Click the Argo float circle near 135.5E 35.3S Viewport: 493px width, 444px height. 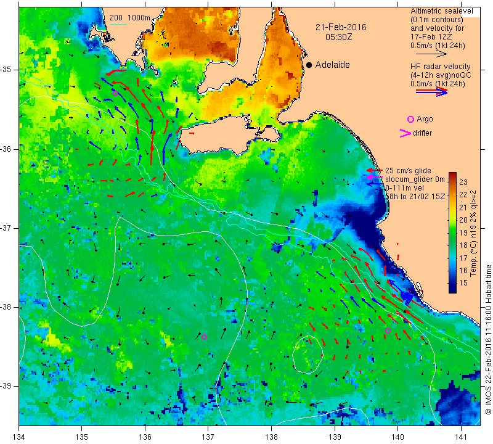tap(115, 93)
